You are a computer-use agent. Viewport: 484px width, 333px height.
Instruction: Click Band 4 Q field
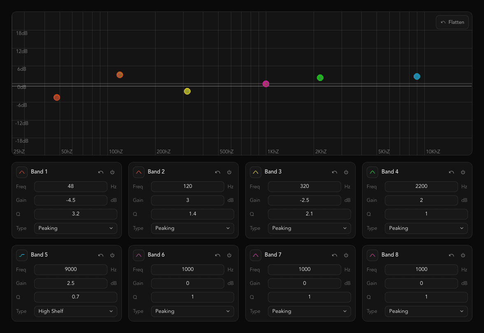[426, 214]
